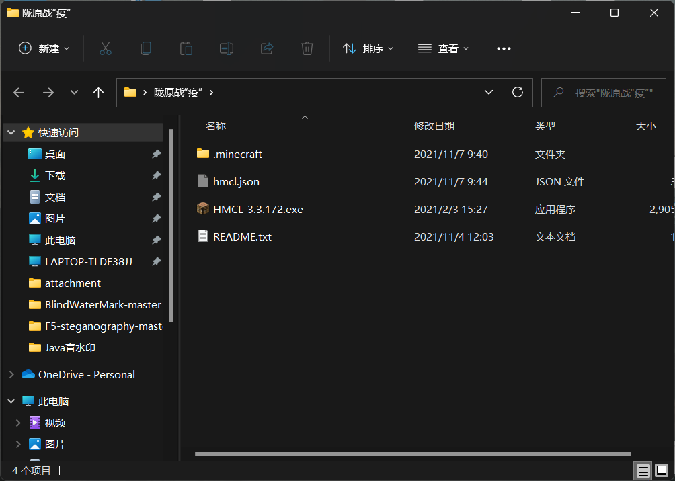Screen dimensions: 675x481
Task: Click the JSON 文件 type cell
Action: pyautogui.click(x=559, y=181)
